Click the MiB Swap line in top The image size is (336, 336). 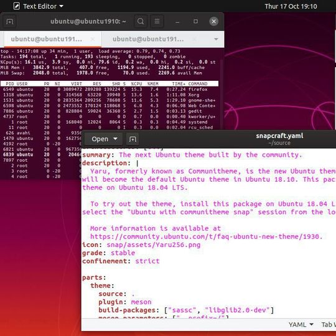click(x=101, y=73)
